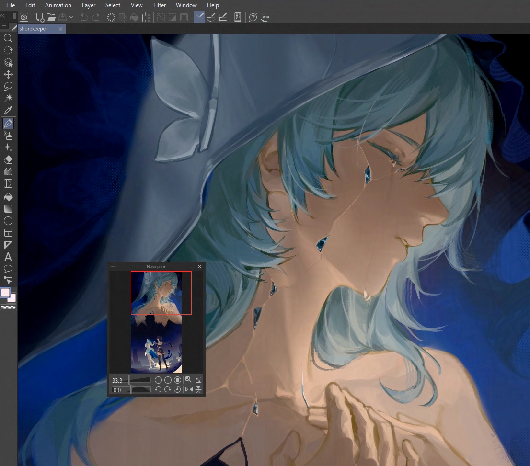Select the Eraser tool
This screenshot has height=466, width=530.
(x=8, y=160)
